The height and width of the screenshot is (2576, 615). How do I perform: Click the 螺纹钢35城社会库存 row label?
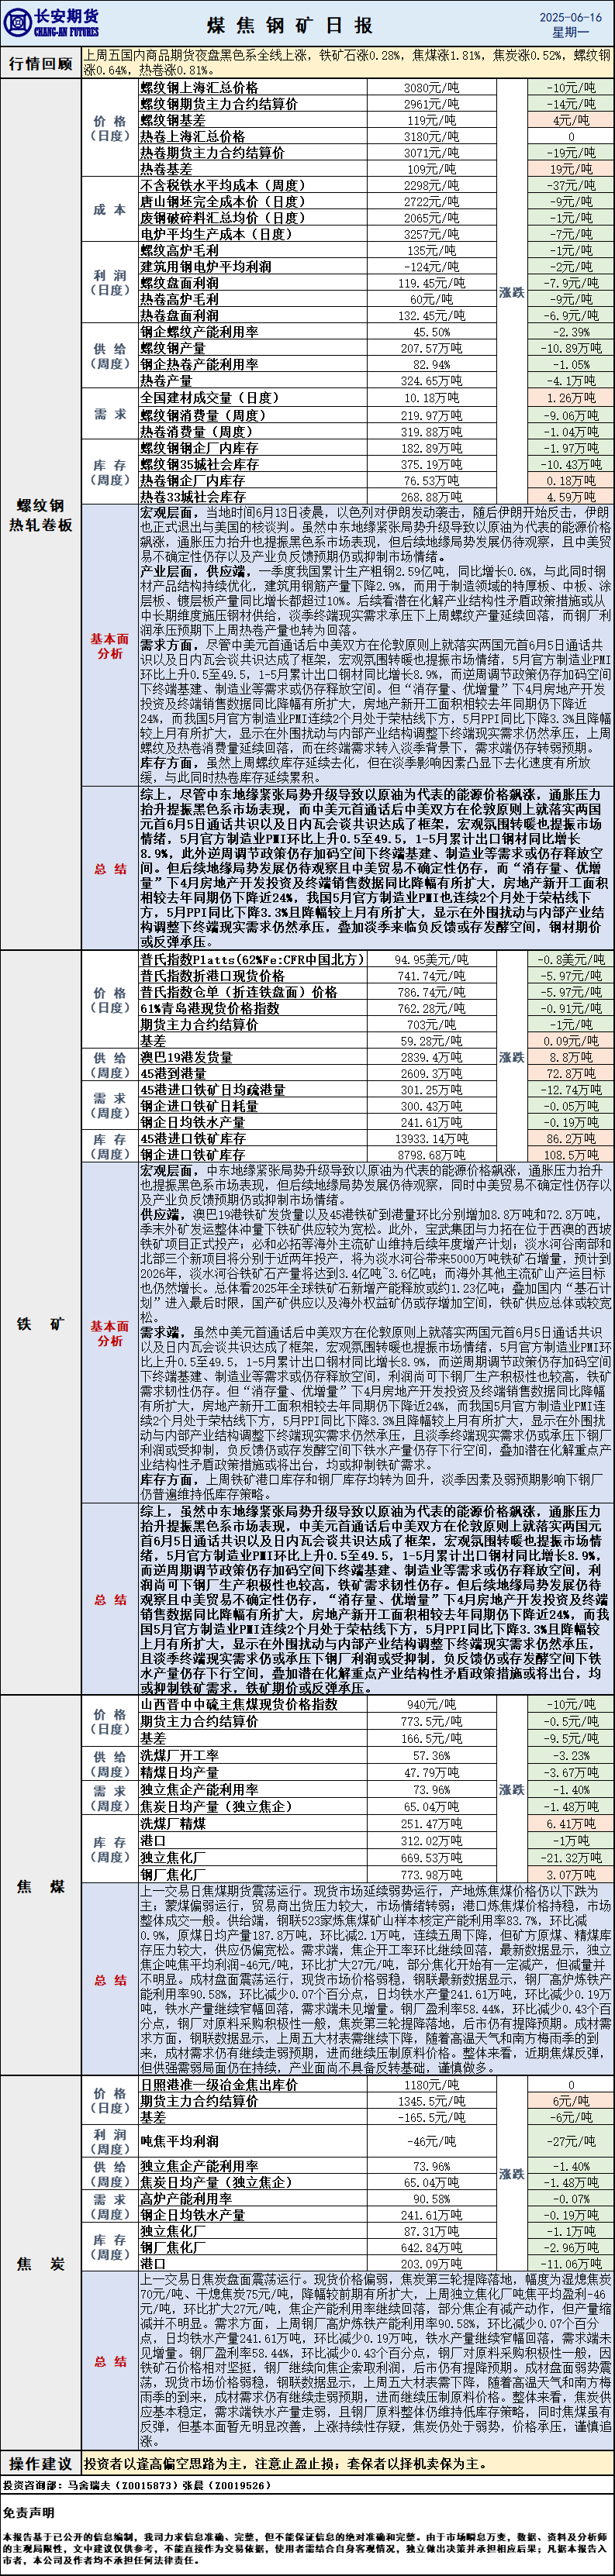coord(199,464)
